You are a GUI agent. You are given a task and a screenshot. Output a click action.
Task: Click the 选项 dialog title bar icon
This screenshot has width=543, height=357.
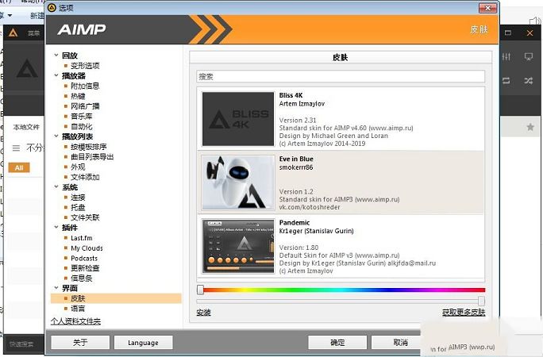(x=52, y=8)
